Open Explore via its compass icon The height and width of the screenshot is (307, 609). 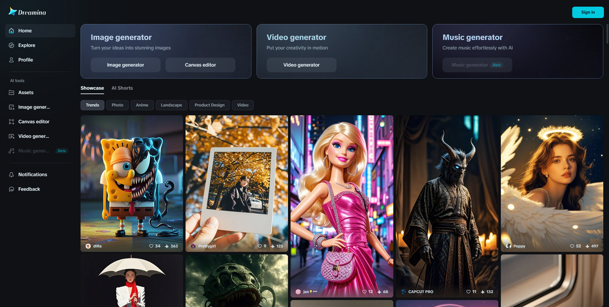tap(11, 45)
